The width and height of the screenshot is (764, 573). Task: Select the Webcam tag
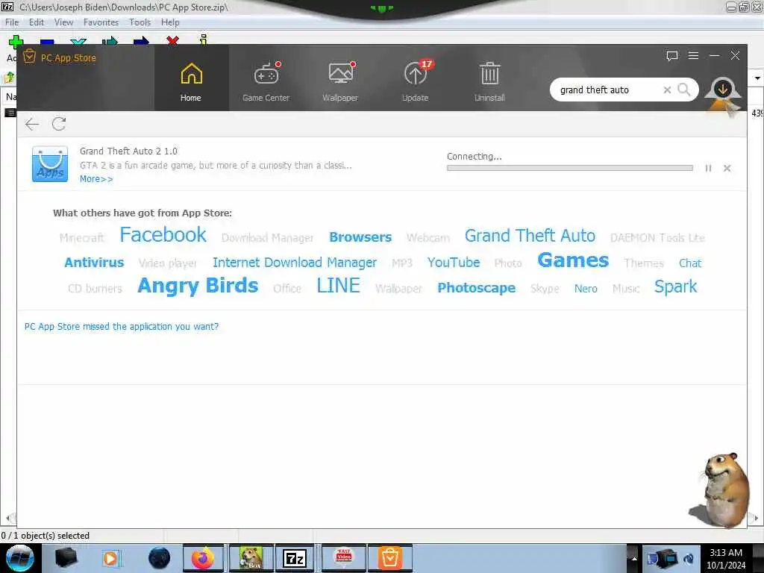click(428, 238)
